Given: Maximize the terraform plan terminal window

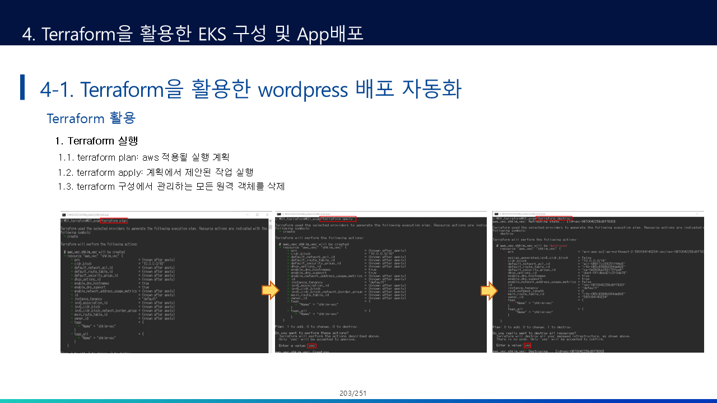Looking at the screenshot, I should click(x=257, y=214).
